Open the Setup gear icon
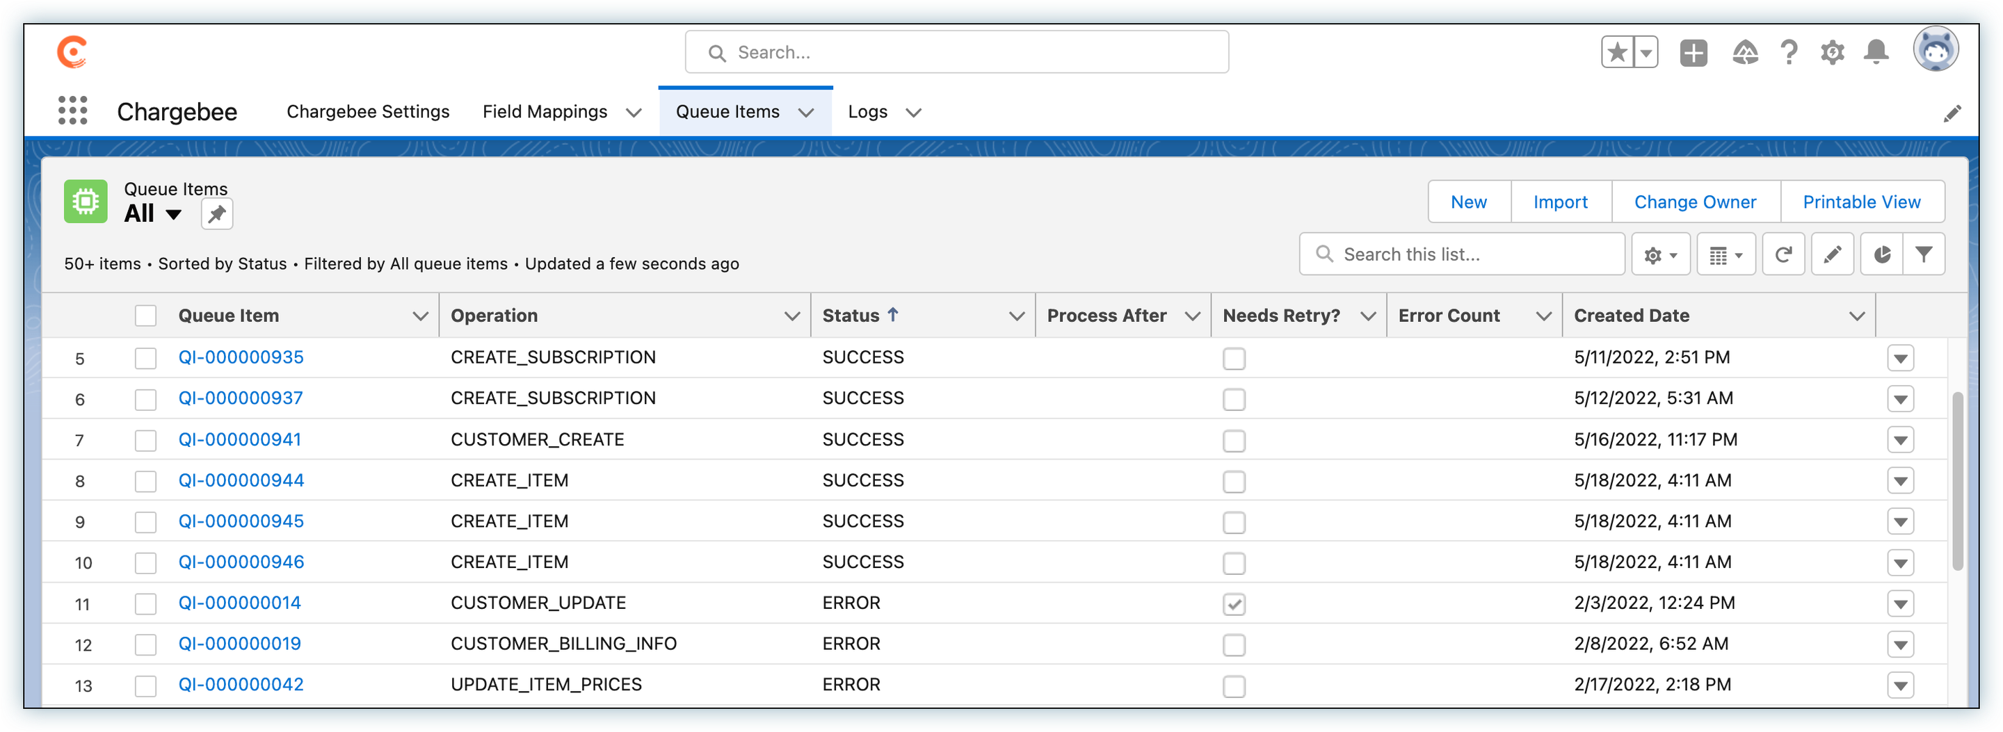Viewport: 2003px width, 732px height. pyautogui.click(x=1832, y=52)
